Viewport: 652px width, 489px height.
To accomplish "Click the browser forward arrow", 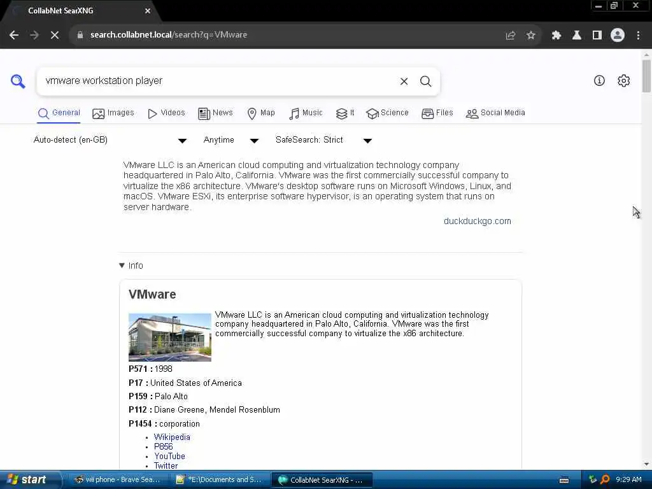I will click(x=34, y=36).
